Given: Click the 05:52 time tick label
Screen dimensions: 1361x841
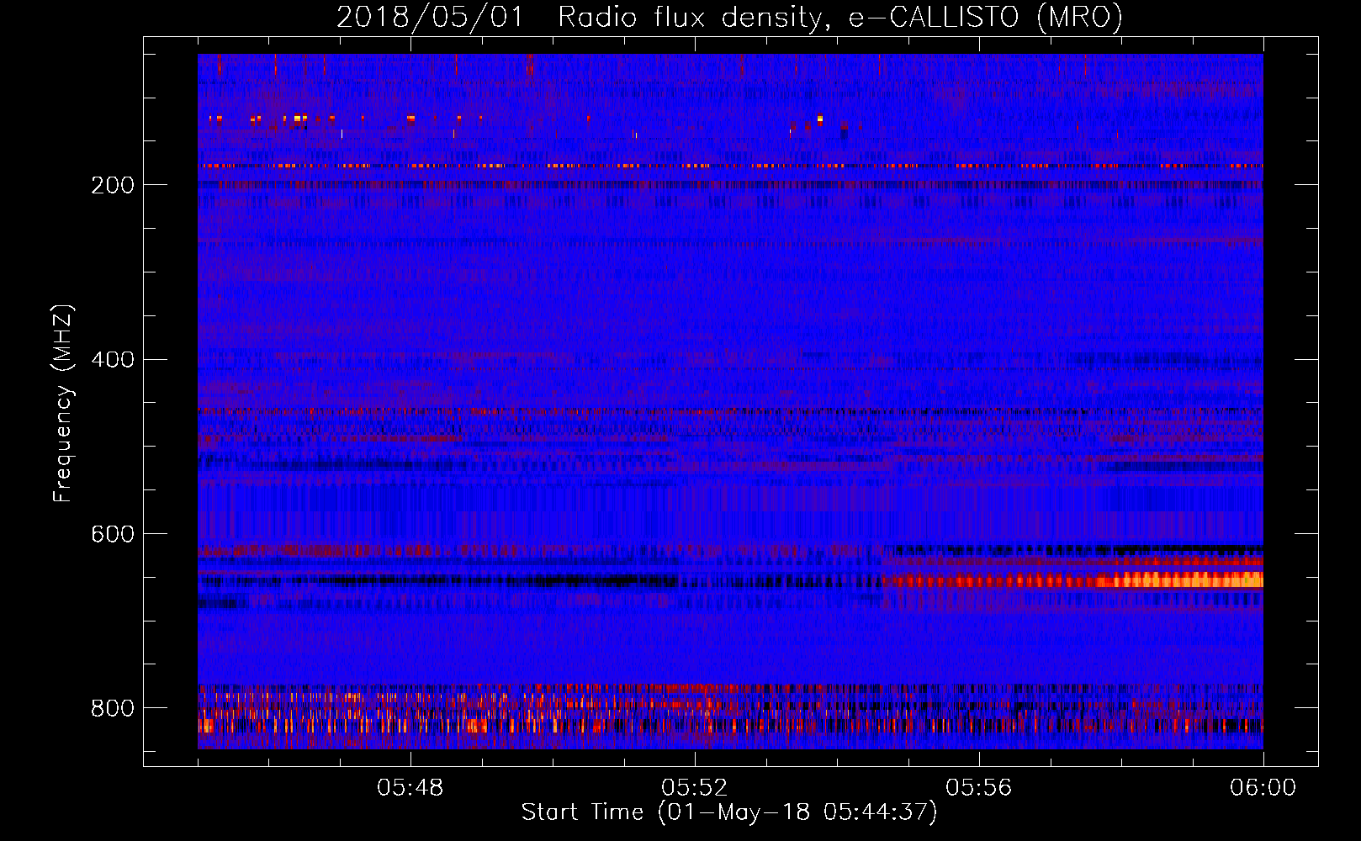Looking at the screenshot, I should [x=695, y=788].
